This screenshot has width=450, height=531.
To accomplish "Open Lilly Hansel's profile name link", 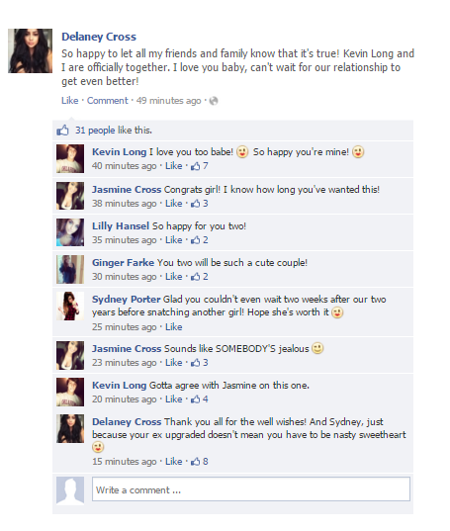I will click(x=121, y=226).
